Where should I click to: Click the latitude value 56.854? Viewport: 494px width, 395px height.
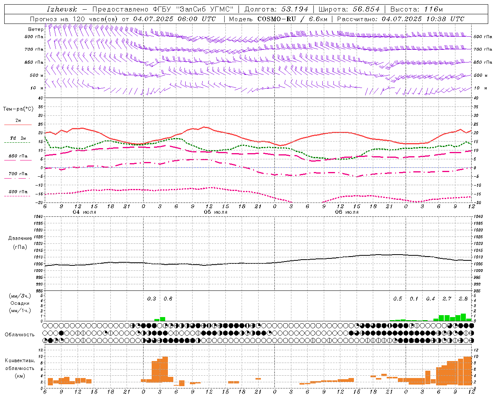tap(366, 9)
